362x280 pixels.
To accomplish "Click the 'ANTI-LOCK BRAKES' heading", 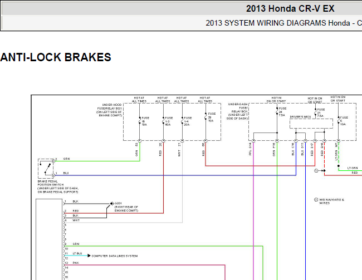I will coord(56,57).
